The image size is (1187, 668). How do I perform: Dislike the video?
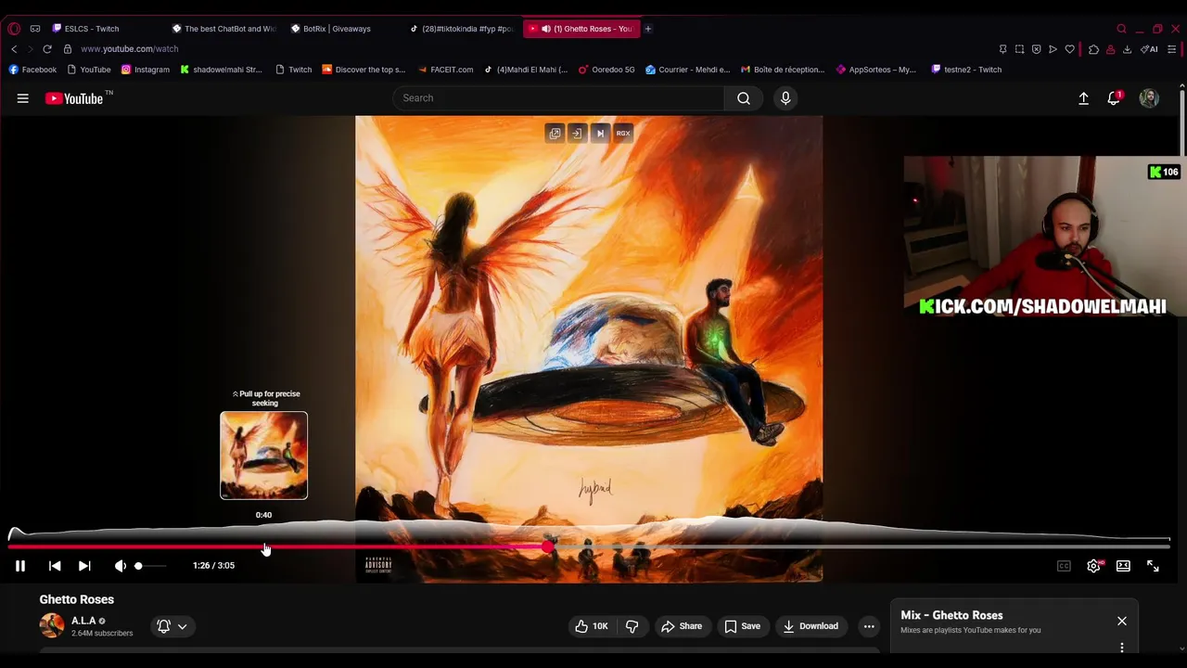coord(632,626)
